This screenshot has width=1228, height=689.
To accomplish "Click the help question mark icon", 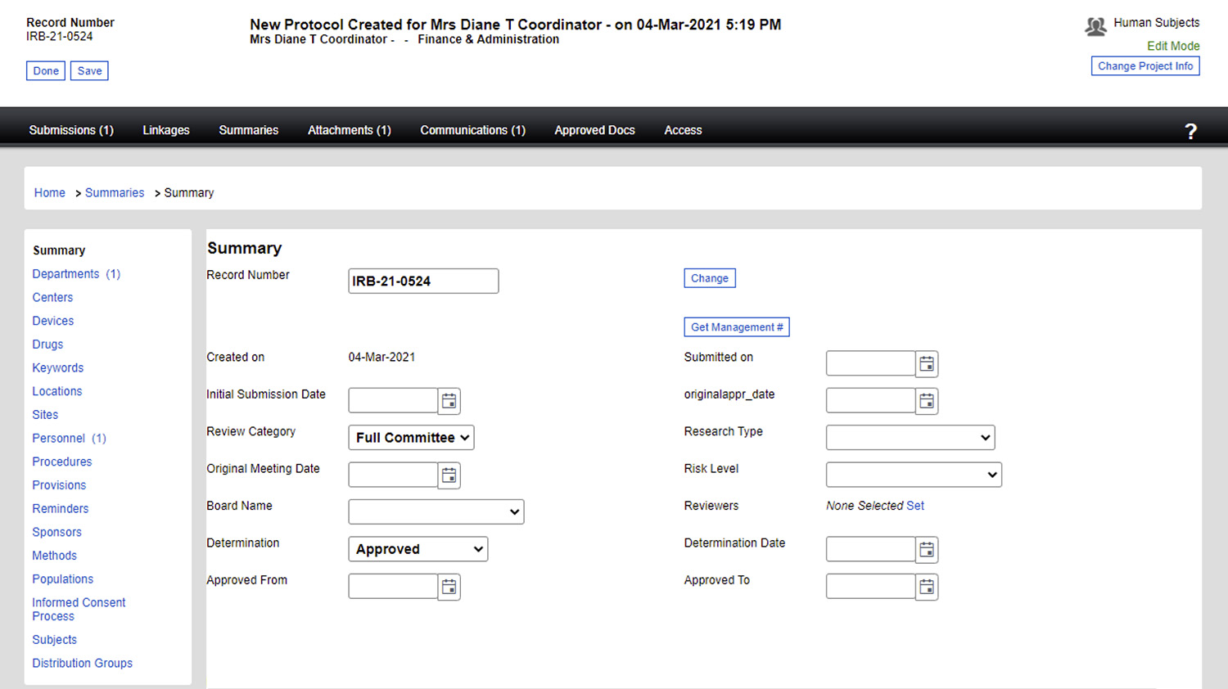I will 1191,131.
